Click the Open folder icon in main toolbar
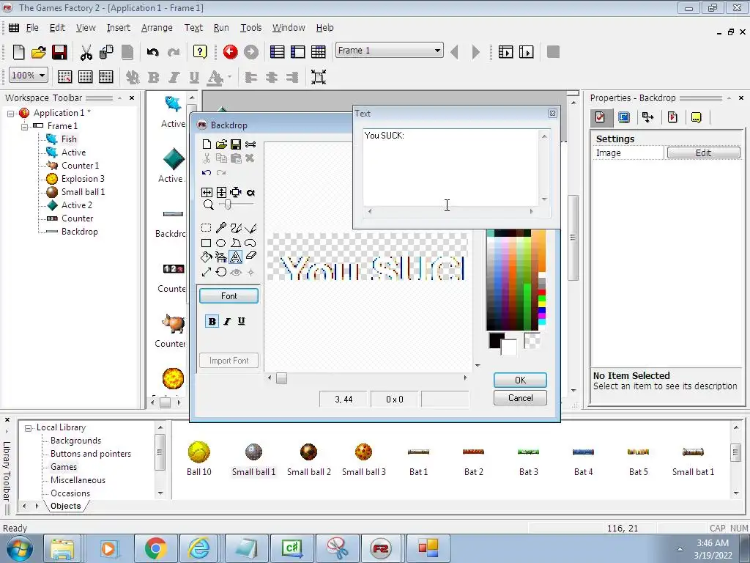750x563 pixels. [38, 52]
